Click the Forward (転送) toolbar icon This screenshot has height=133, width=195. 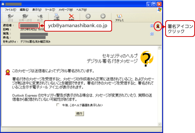coord(40,17)
